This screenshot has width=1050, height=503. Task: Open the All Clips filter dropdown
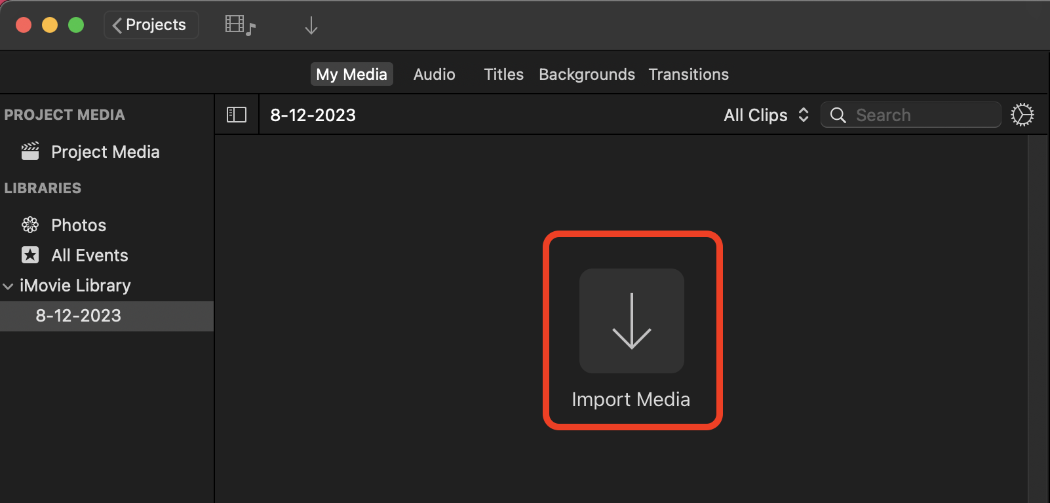[766, 115]
